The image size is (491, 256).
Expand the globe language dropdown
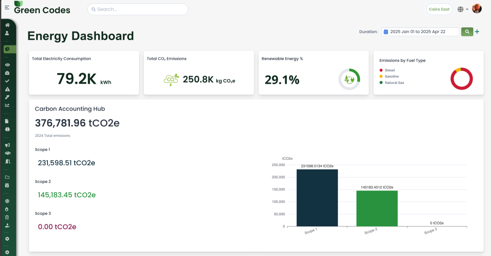coord(463,9)
